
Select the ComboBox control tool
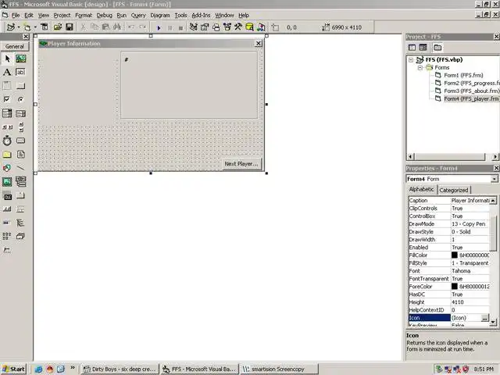[7, 113]
